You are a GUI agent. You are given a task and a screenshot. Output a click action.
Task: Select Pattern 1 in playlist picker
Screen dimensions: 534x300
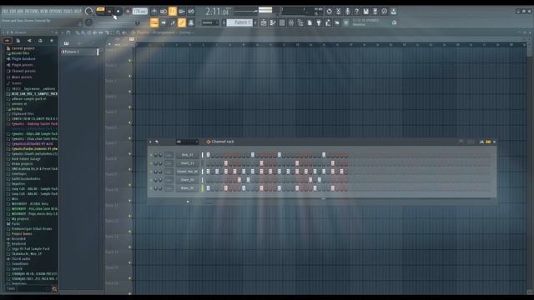[79, 52]
